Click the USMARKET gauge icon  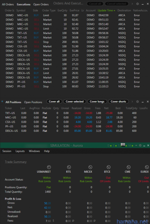[49, 167]
